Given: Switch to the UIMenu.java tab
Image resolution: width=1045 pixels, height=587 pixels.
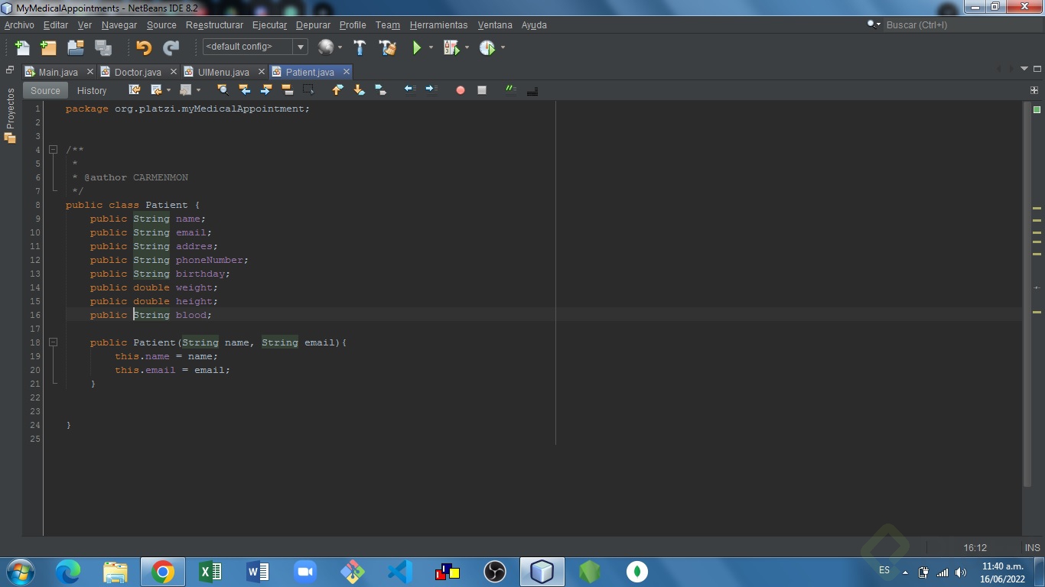Looking at the screenshot, I should click(x=223, y=72).
